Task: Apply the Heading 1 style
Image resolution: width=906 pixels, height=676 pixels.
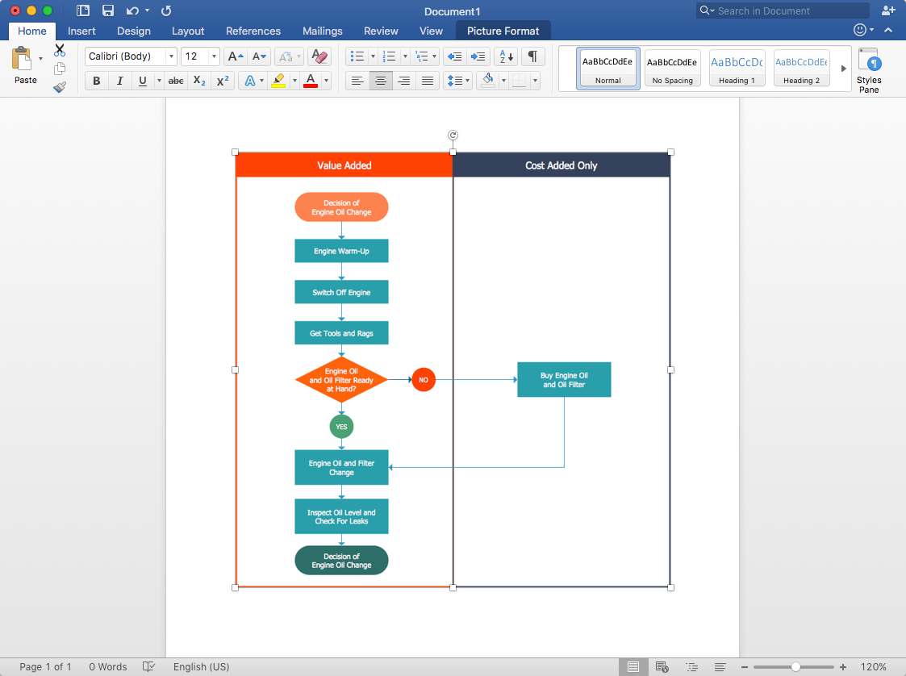Action: (737, 68)
